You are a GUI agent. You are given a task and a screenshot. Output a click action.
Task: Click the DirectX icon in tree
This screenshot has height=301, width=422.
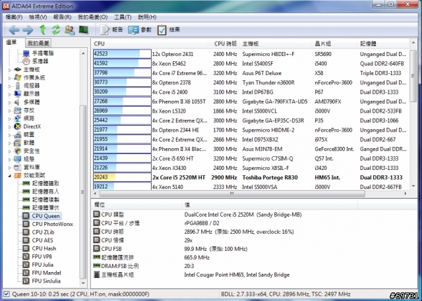click(x=18, y=126)
